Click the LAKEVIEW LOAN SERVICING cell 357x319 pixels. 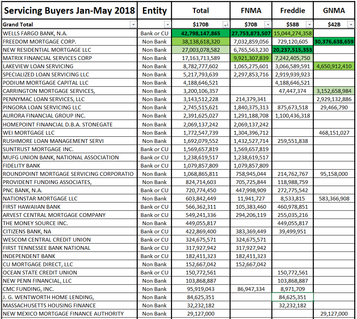click(69, 66)
